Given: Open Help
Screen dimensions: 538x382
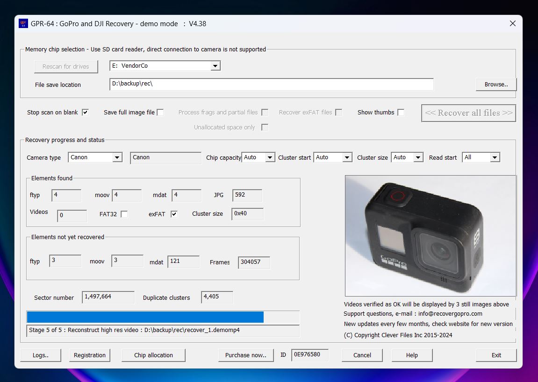Looking at the screenshot, I should 412,355.
